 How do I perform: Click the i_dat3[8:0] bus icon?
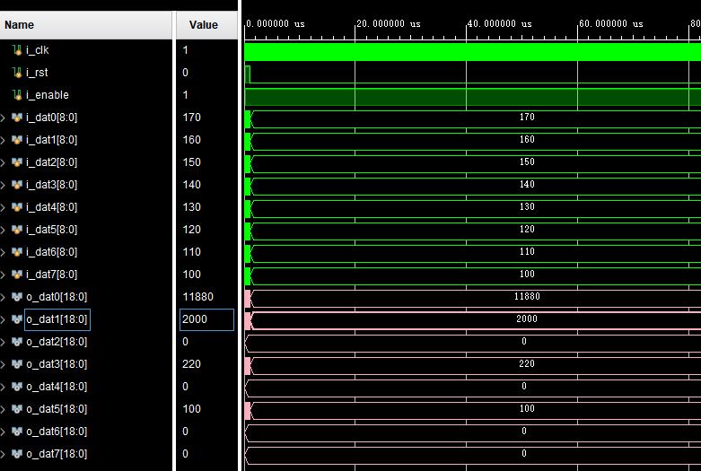coord(17,185)
